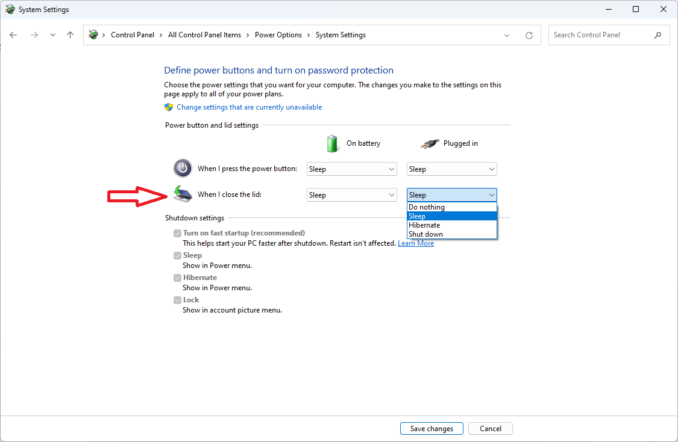The width and height of the screenshot is (678, 442).
Task: Click the power plug icon above Plugged in column
Action: coord(430,143)
